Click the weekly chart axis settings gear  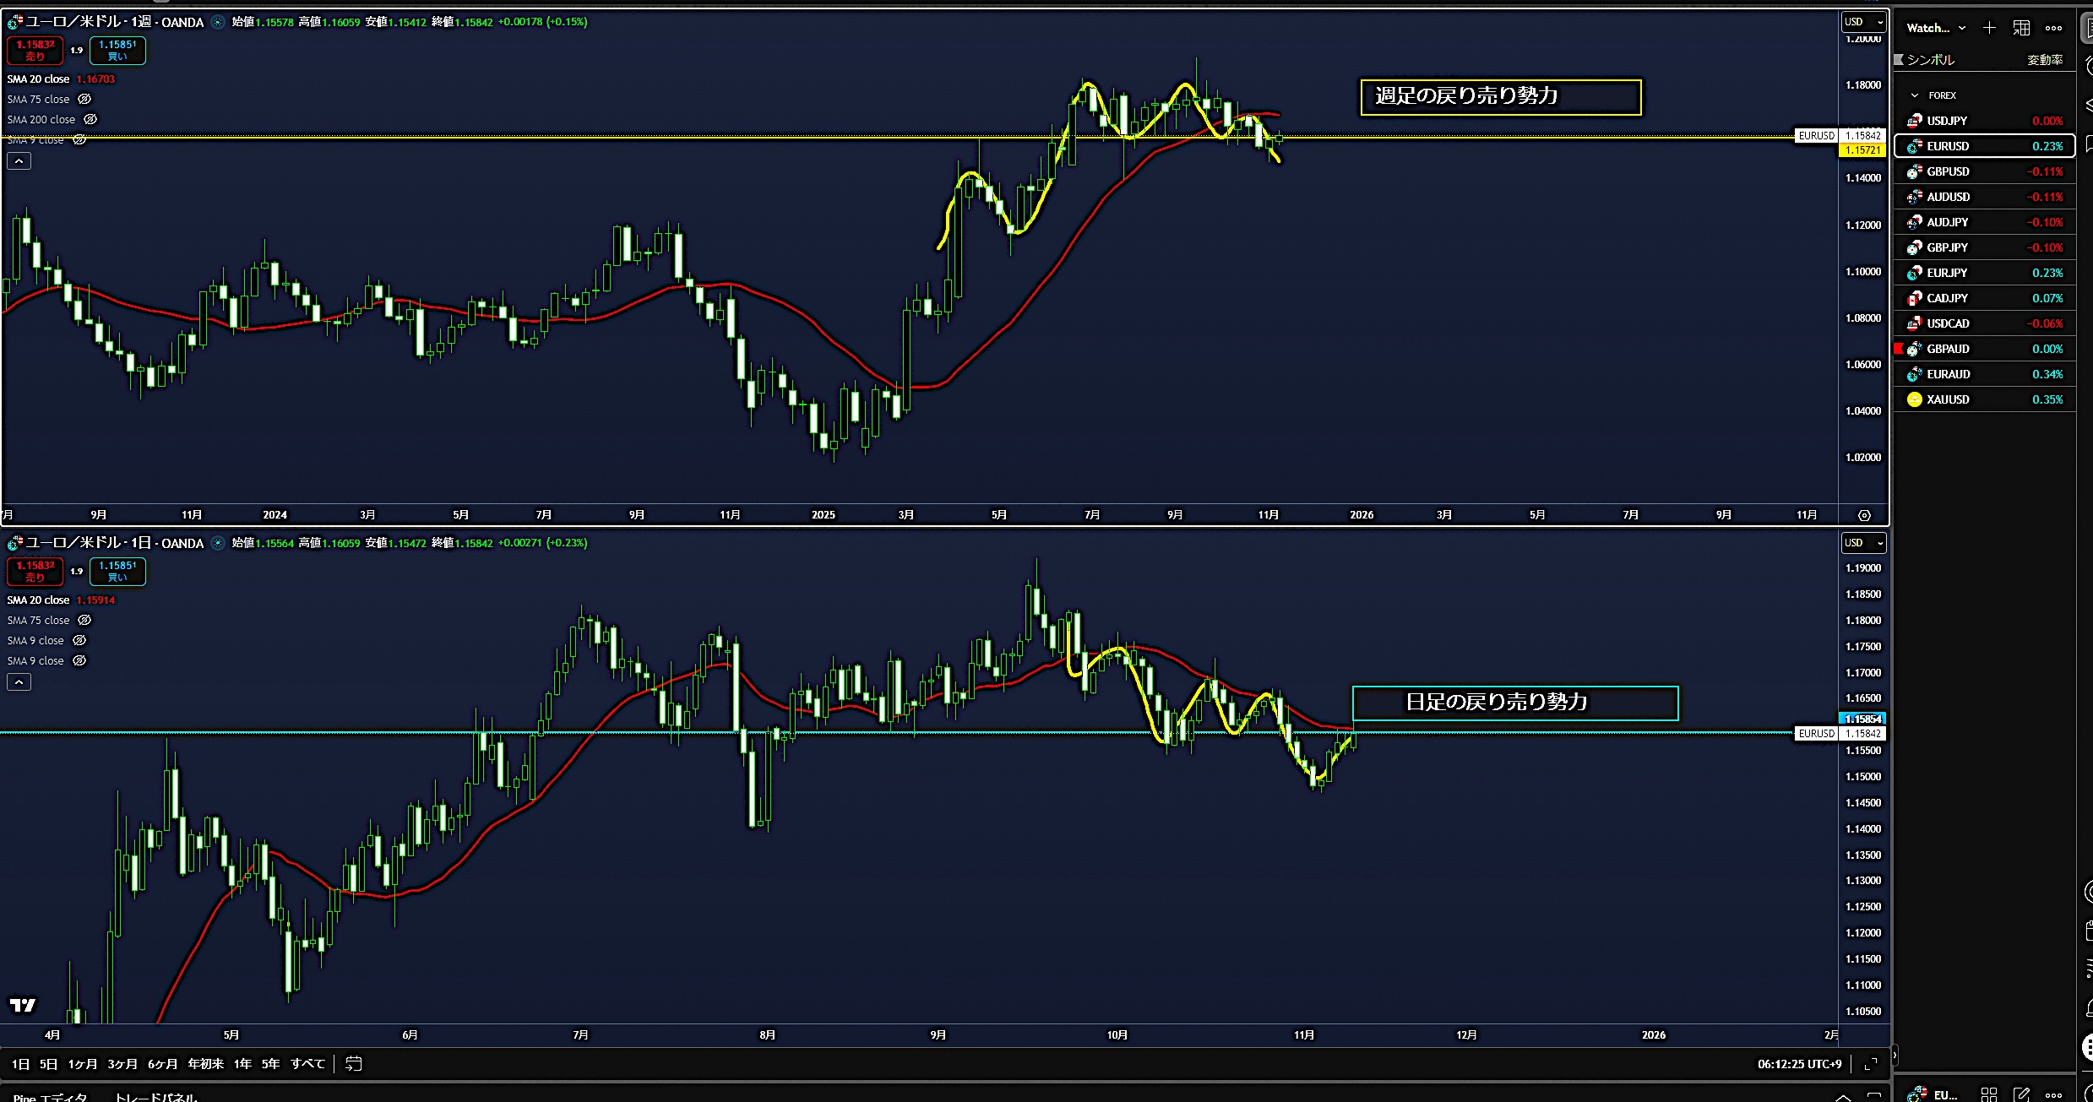tap(1864, 515)
